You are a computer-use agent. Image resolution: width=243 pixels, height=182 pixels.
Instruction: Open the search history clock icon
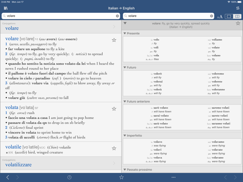[70, 177]
